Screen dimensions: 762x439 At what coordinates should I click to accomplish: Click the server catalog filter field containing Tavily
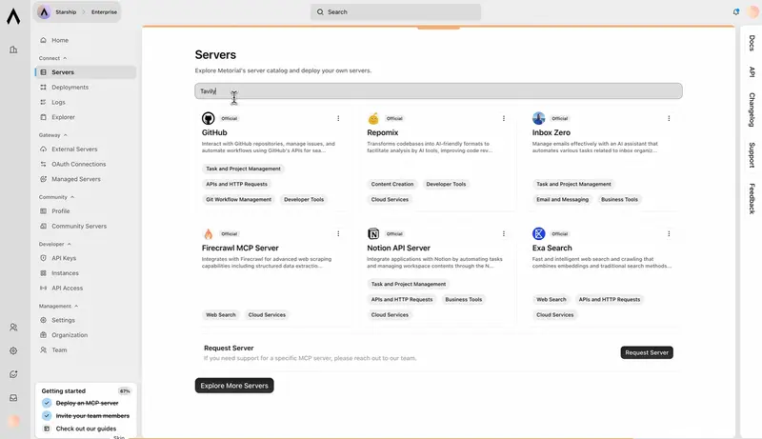click(x=438, y=91)
